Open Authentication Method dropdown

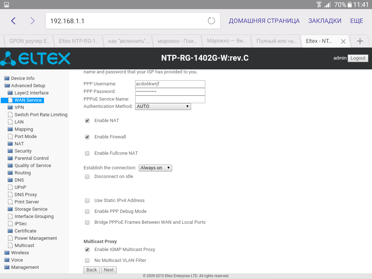(x=163, y=106)
